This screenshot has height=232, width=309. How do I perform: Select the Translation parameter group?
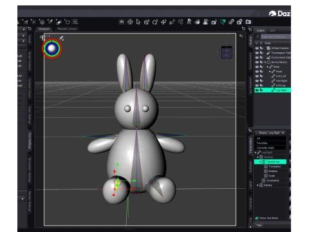tap(275, 166)
